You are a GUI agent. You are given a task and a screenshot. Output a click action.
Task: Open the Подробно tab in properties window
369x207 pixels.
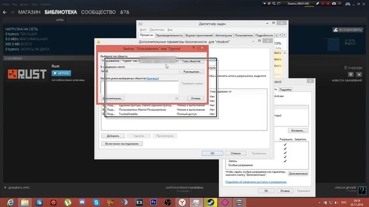285,90
